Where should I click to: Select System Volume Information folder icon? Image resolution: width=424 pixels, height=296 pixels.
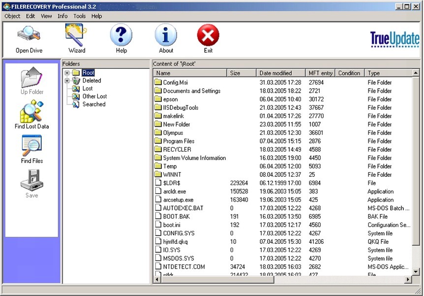158,158
